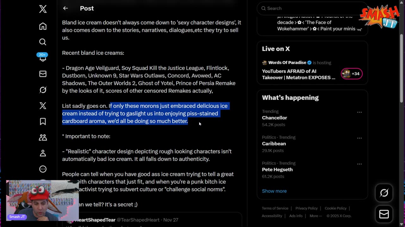Click the X logo home icon
The image size is (405, 227).
[43, 9]
